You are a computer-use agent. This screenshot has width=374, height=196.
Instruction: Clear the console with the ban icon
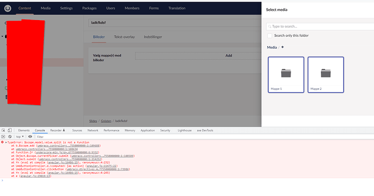[x=10, y=136]
